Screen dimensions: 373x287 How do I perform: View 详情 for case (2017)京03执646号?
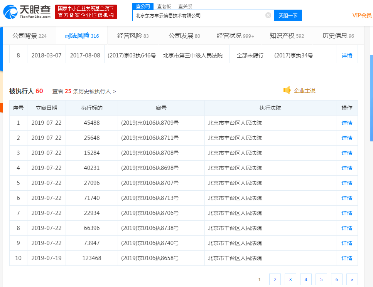click(347, 55)
